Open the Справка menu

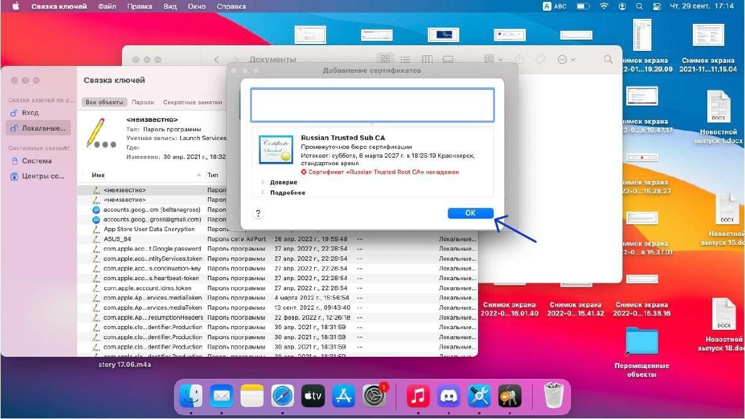[x=231, y=6]
